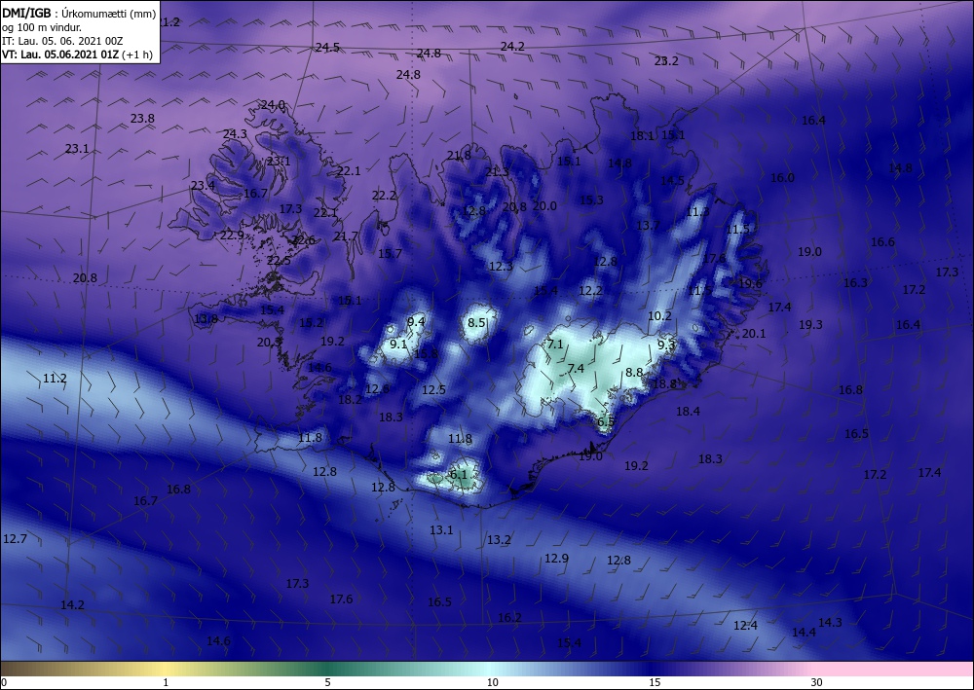
Task: Click the 'VT: Lau. 05.06.2021 01Z (+1 h)' line
Action: 77,54
